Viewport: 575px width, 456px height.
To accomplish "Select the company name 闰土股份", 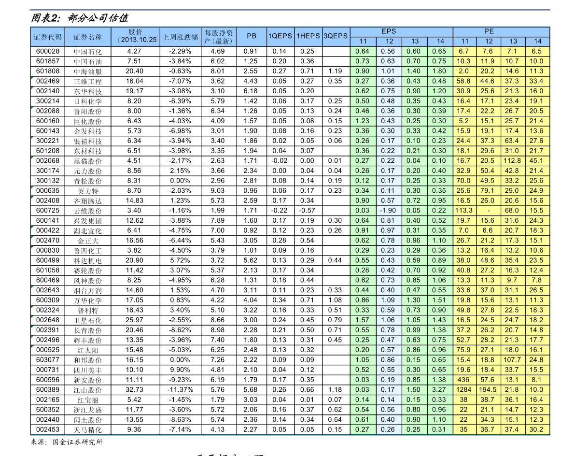I will point(87,420).
